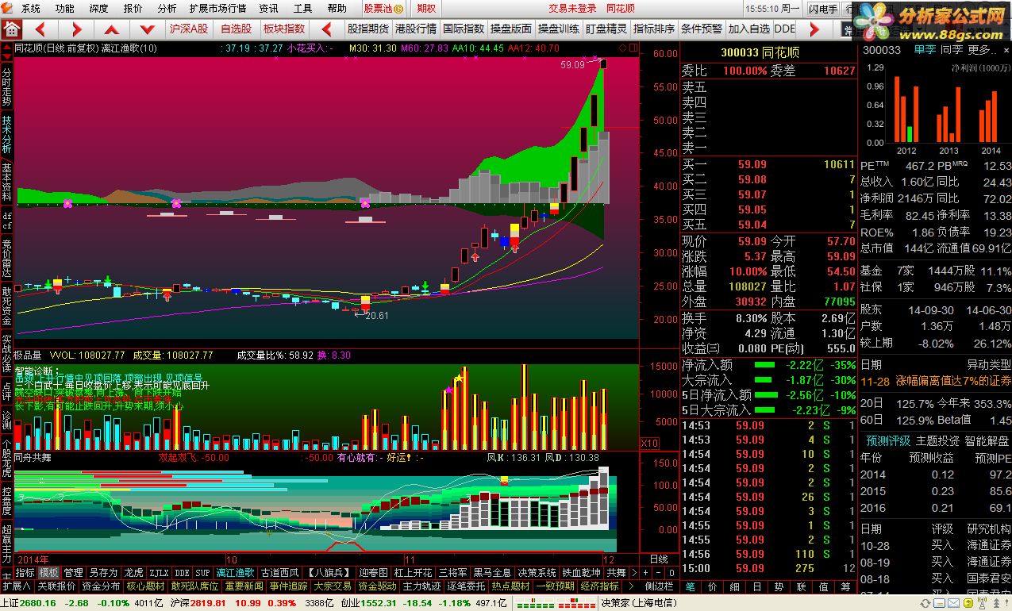Select the 【八旗兵】 indicator tab
The image size is (1012, 611).
coord(329,572)
